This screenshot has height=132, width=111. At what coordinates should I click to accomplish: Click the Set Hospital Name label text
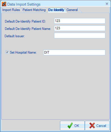point(23,52)
